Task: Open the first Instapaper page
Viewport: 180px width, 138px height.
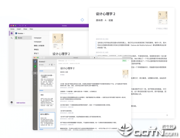Action: [x=38, y=38]
